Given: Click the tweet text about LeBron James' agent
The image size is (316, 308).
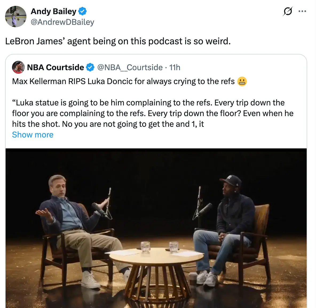Looking at the screenshot, I should (118, 41).
